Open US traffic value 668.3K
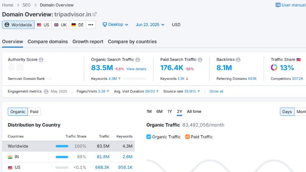The height and width of the screenshot is (172, 306). point(102,167)
